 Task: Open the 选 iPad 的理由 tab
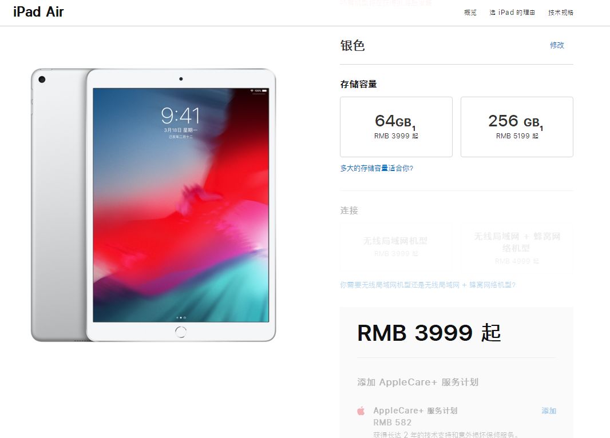click(x=512, y=13)
